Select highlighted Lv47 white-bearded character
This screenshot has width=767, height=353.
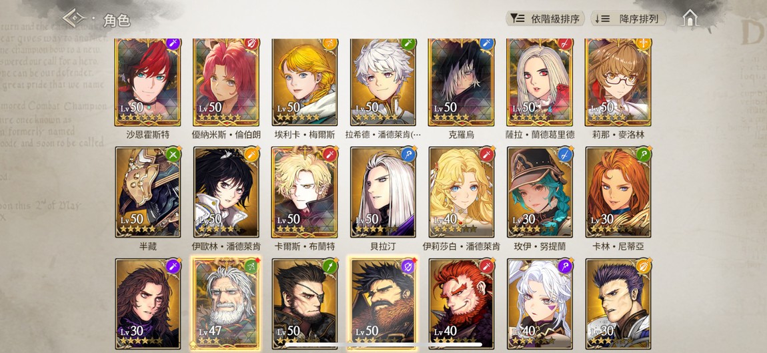pyautogui.click(x=226, y=304)
